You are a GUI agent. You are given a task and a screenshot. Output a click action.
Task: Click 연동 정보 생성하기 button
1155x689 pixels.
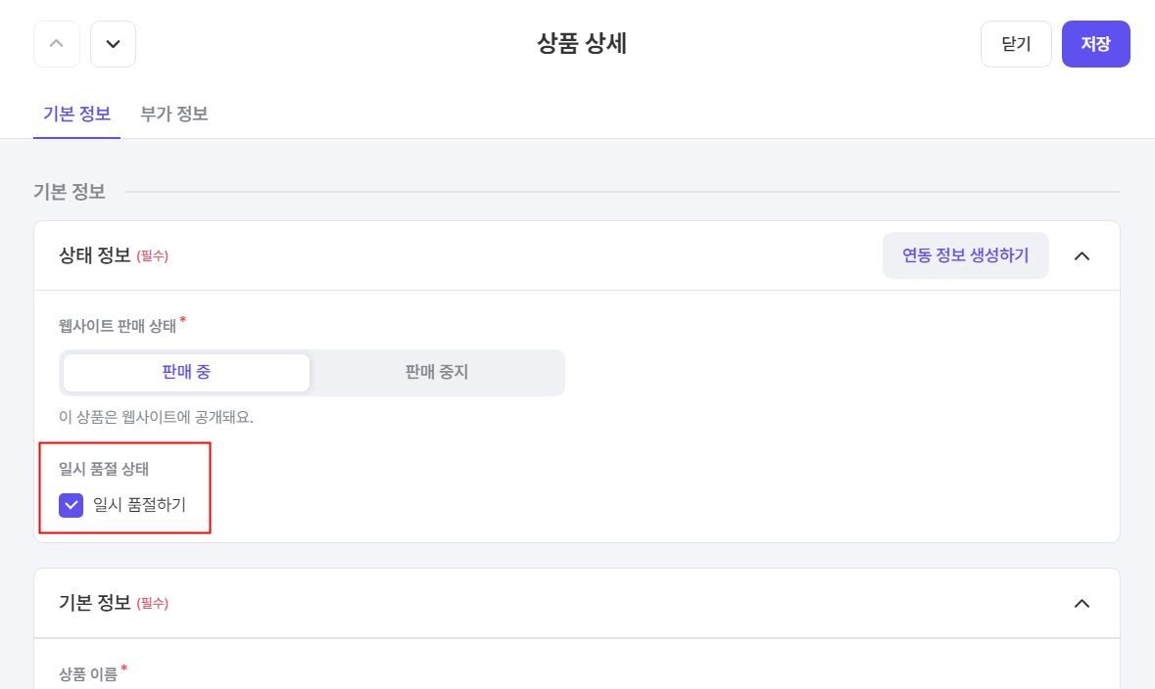tap(965, 255)
